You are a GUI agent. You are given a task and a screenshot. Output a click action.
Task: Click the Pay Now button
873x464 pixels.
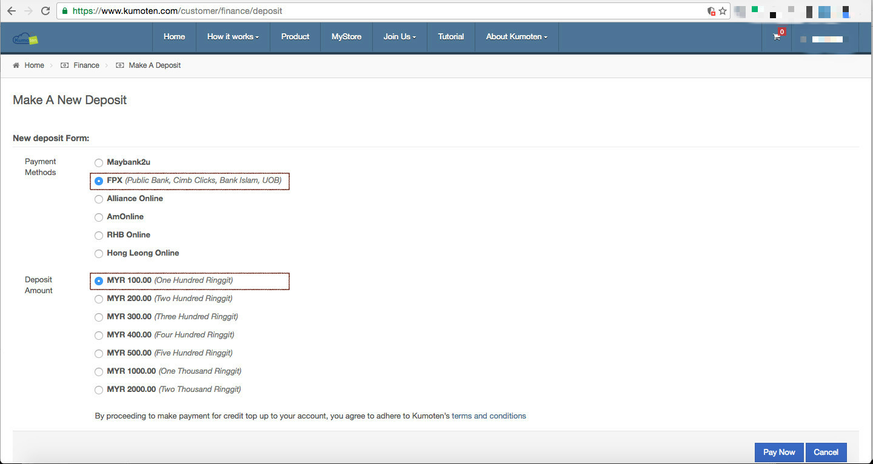[779, 452]
